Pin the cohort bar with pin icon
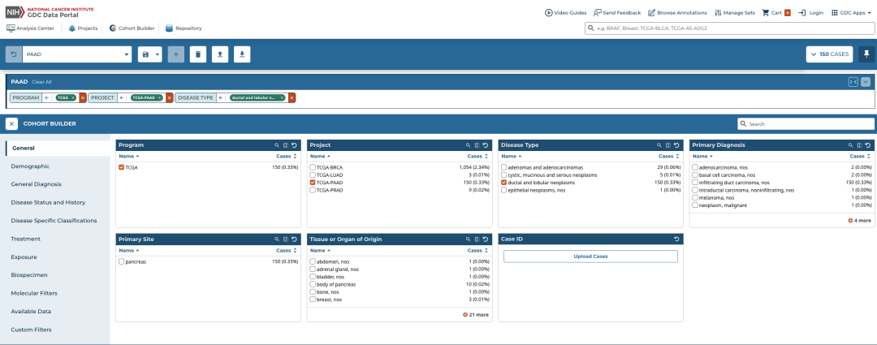This screenshot has width=877, height=345. pyautogui.click(x=866, y=54)
